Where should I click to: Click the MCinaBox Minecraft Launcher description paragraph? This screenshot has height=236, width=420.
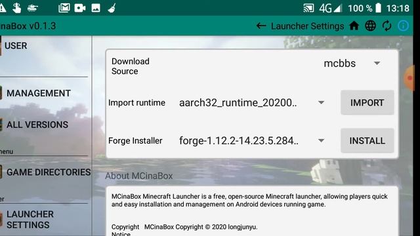pos(249,200)
